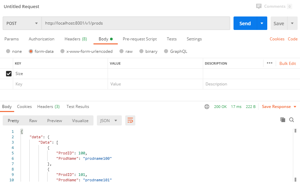Image resolution: width=300 pixels, height=185 pixels.
Task: Expand the Save button arrow dropdown
Action: click(292, 23)
